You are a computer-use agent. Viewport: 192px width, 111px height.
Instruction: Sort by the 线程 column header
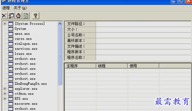[112, 66]
